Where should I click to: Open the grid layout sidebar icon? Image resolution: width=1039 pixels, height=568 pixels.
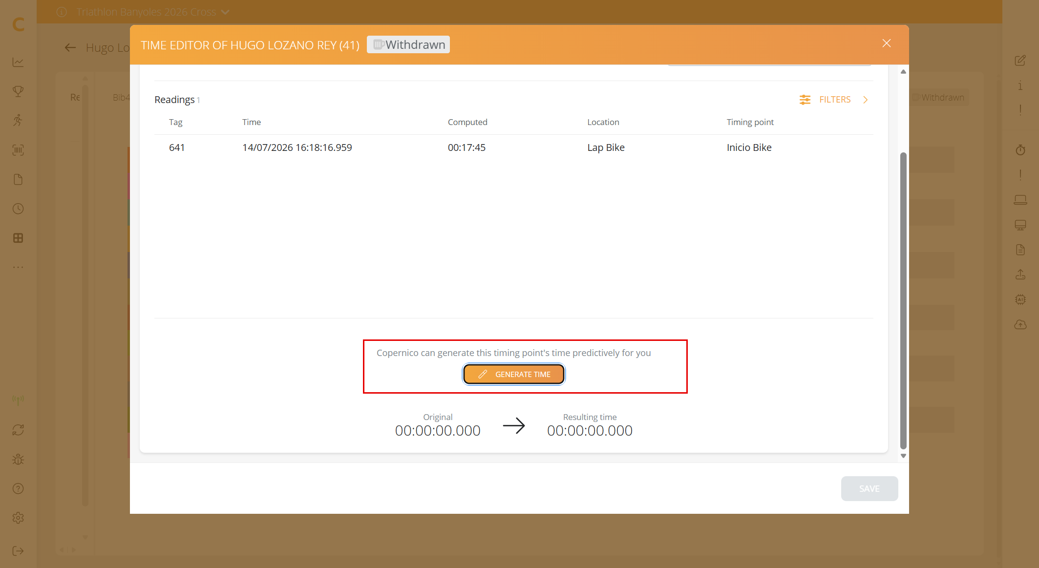click(18, 238)
